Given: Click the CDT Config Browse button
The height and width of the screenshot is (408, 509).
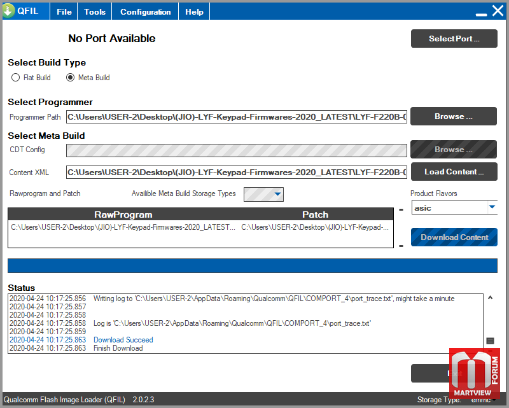Looking at the screenshot, I should coord(454,150).
